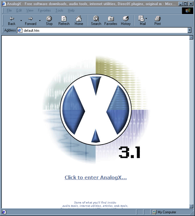Viewport: 195px width, 216px height.
Task: Open the File menu
Action: tap(9, 10)
